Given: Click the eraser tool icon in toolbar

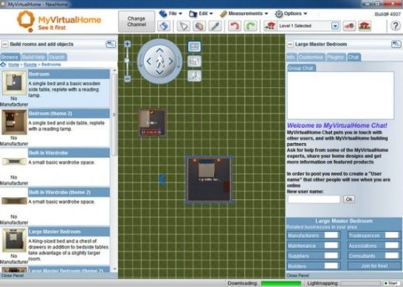Looking at the screenshot, I should pos(164,26).
